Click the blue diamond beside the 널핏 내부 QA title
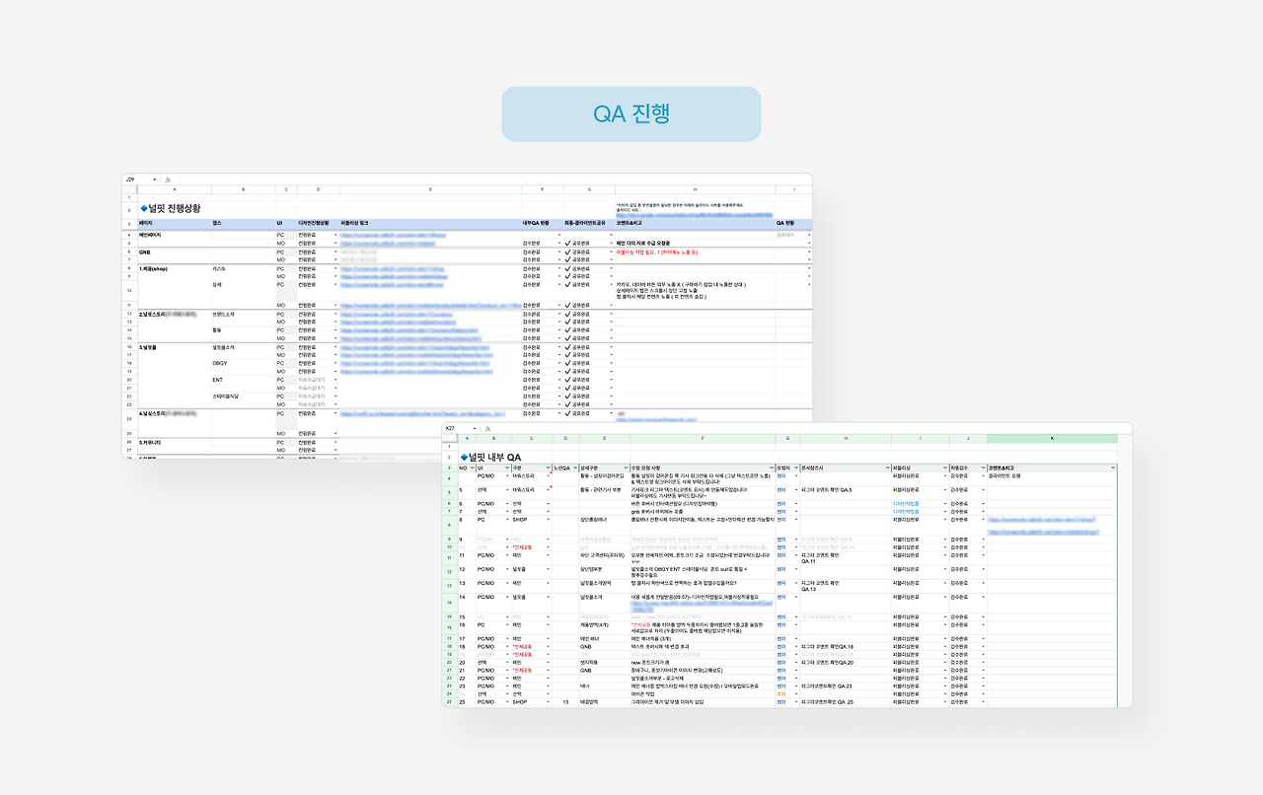Viewport: 1263px width, 795px height. pyautogui.click(x=464, y=457)
